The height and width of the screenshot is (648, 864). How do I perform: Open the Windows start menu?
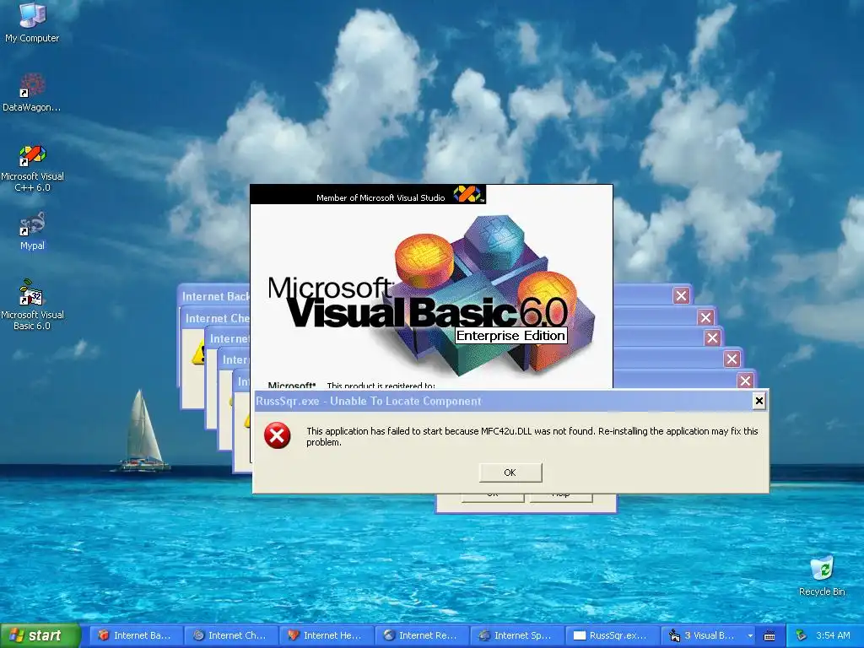(40, 635)
